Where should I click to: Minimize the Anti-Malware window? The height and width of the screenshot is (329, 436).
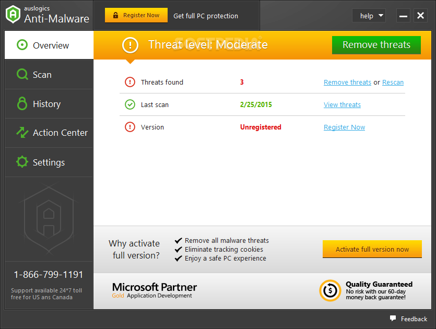[403, 16]
